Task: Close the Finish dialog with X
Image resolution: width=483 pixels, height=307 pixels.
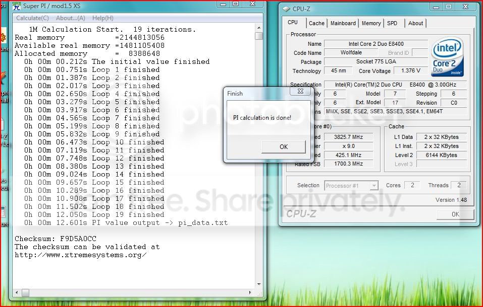Action: pyautogui.click(x=300, y=91)
